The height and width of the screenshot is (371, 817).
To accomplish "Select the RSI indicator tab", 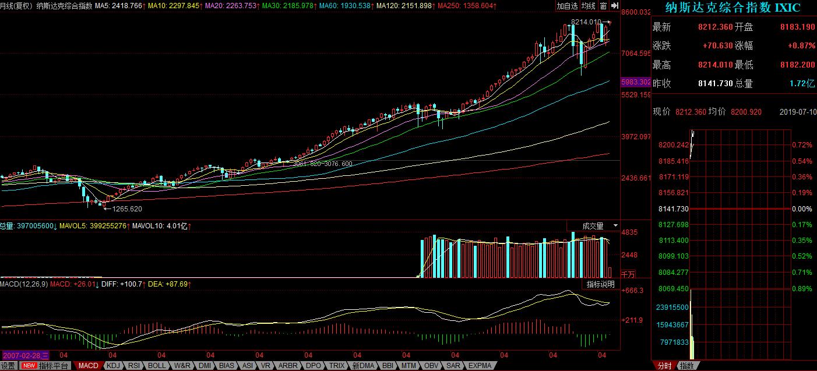I will point(134,366).
